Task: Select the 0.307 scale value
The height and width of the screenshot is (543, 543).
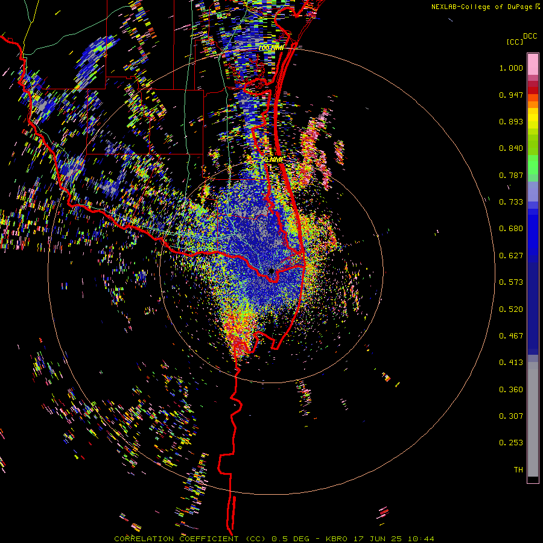Action: [x=511, y=416]
